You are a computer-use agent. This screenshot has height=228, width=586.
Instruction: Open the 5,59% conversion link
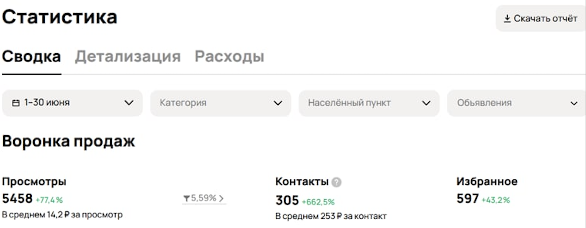pyautogui.click(x=204, y=199)
